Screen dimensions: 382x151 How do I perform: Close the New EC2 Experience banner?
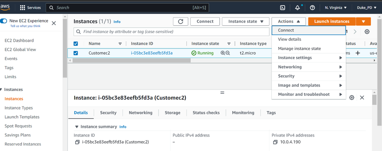(x=54, y=23)
